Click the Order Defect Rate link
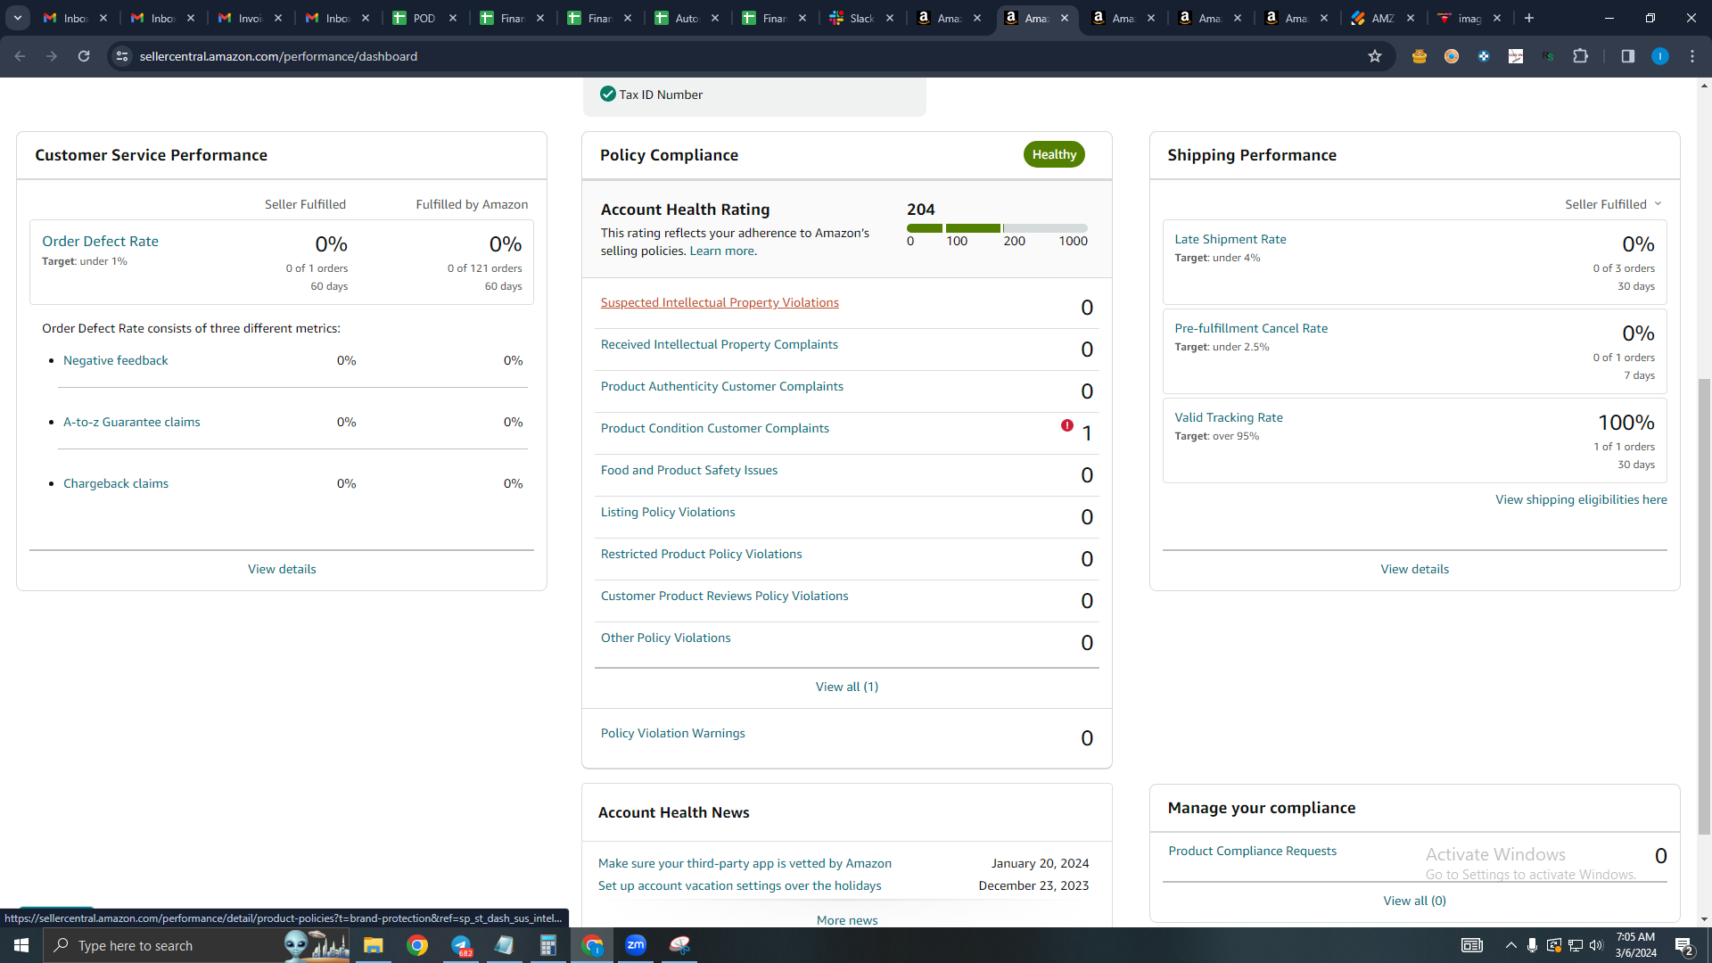The height and width of the screenshot is (963, 1712). click(x=100, y=242)
